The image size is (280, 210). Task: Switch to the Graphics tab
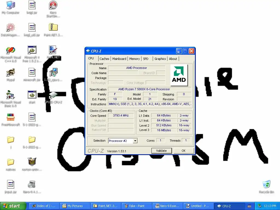point(160,59)
